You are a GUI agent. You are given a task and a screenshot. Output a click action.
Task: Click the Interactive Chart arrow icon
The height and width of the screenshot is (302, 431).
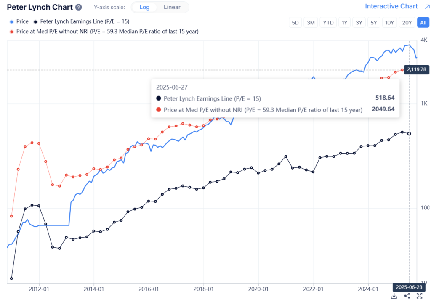pyautogui.click(x=427, y=6)
